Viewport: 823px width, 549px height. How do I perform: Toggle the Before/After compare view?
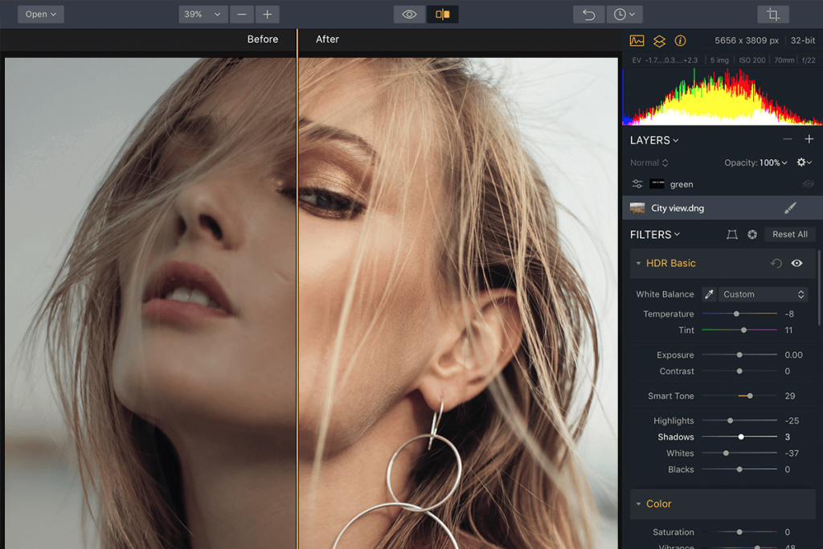coord(441,14)
